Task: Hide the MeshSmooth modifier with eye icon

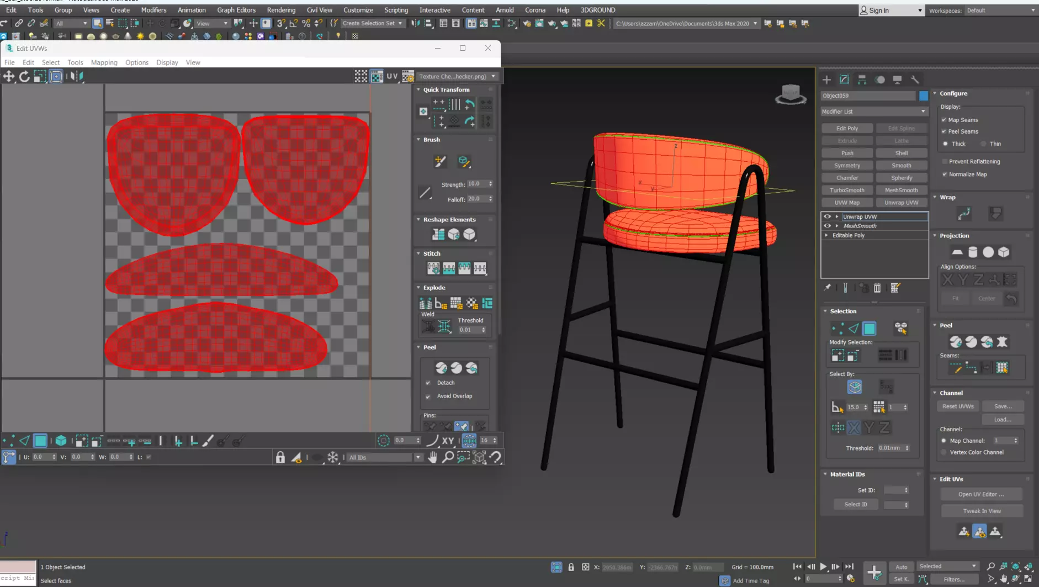Action: coord(827,226)
